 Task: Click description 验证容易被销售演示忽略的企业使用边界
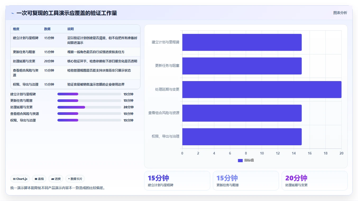[96, 85]
